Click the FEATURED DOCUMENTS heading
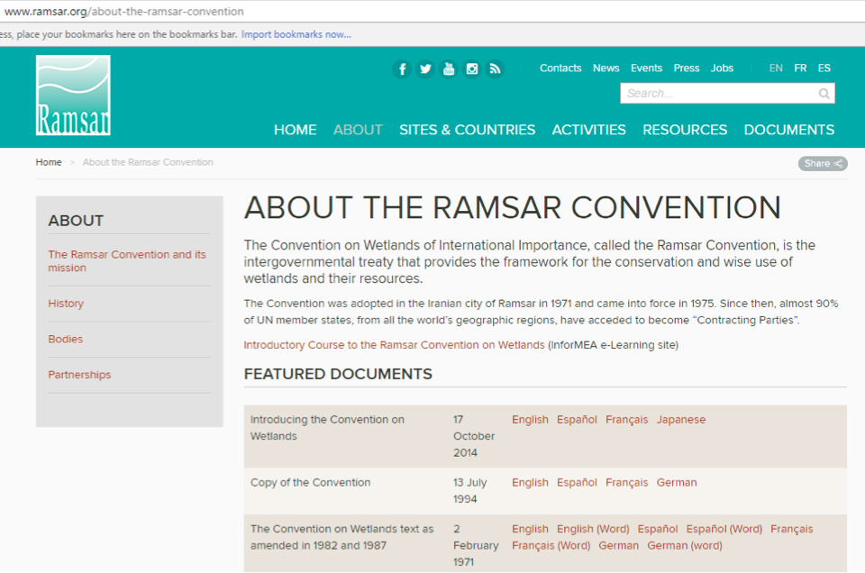This screenshot has width=865, height=573. click(338, 374)
